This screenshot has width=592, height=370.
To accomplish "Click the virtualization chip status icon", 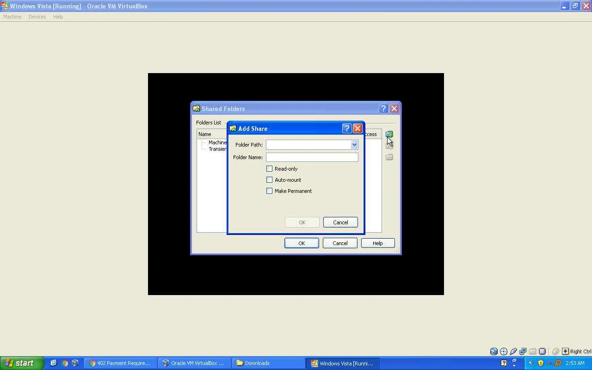I will click(x=543, y=351).
